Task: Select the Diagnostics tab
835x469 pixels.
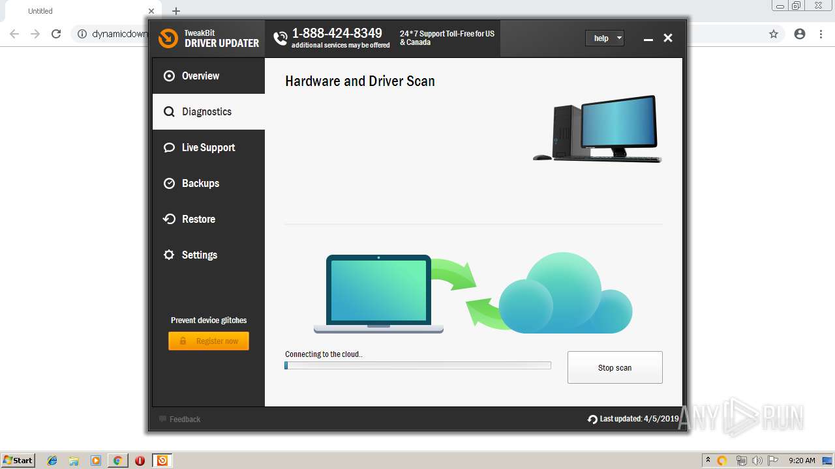Action: click(209, 111)
